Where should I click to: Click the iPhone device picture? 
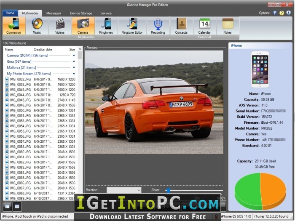pyautogui.click(x=260, y=69)
